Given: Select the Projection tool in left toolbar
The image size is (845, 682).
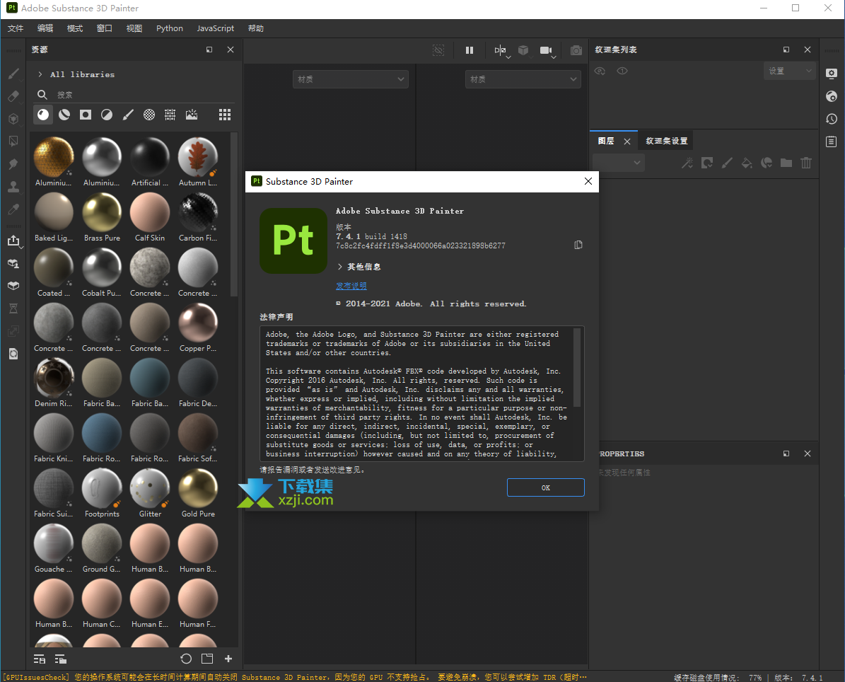Looking at the screenshot, I should pos(13,119).
